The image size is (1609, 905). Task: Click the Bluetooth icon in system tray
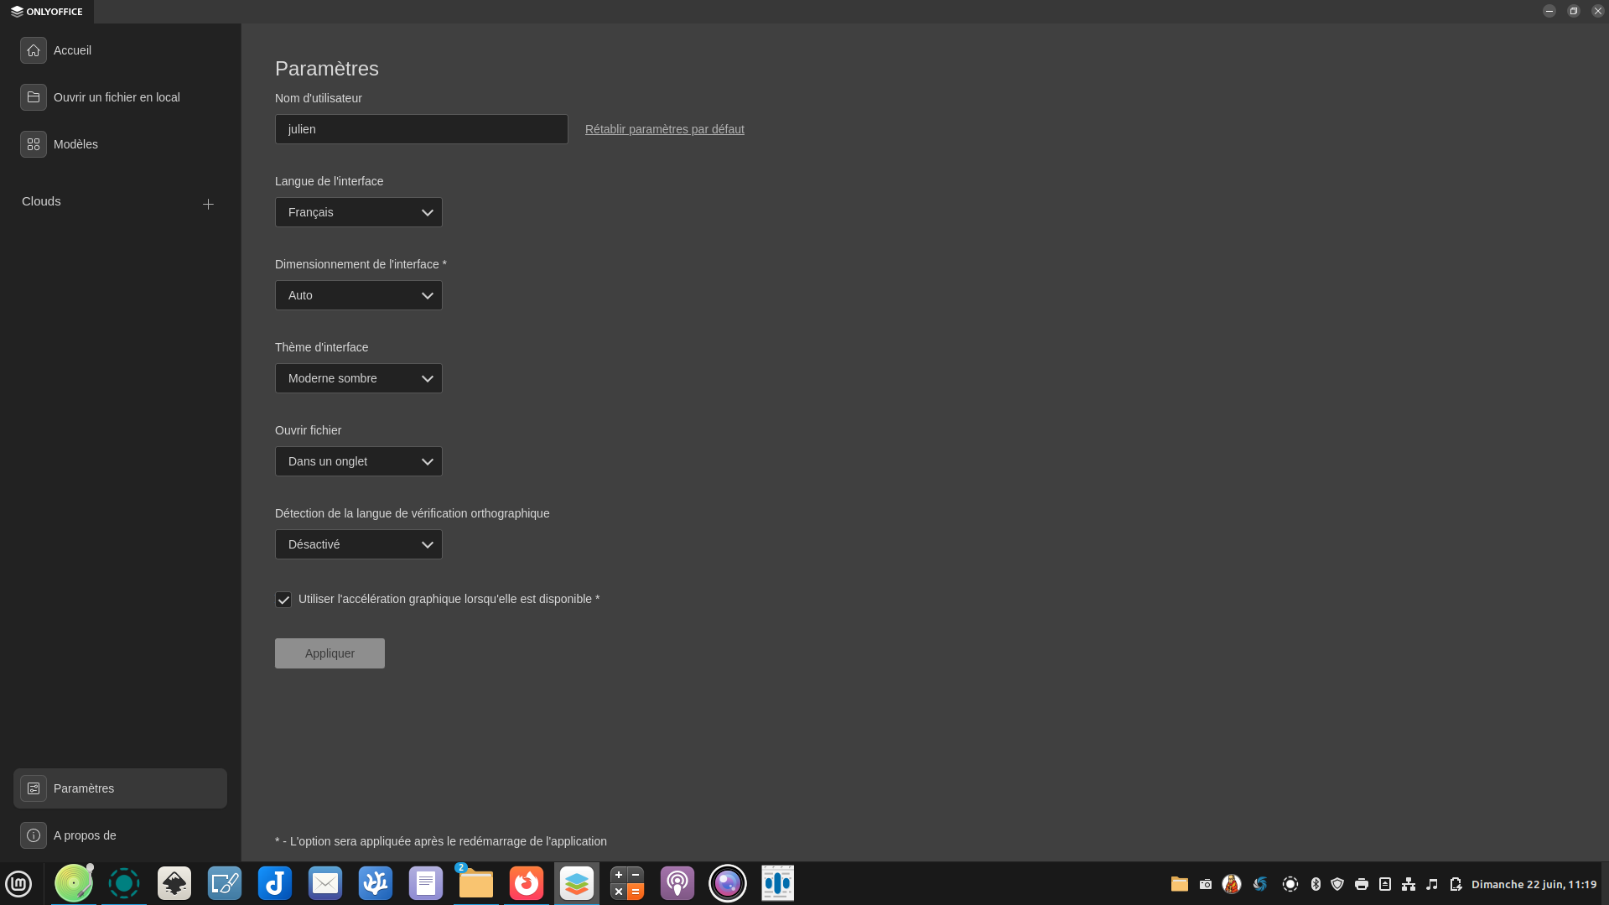(1316, 884)
